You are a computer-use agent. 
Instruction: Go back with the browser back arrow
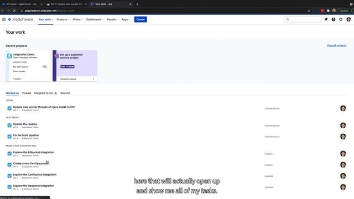2,11
